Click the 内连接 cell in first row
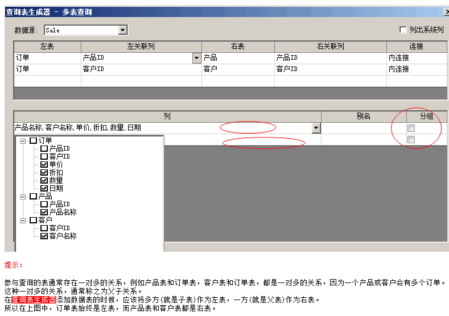 tap(417, 58)
